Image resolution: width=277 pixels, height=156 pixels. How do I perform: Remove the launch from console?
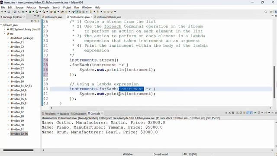pyautogui.click(x=229, y=113)
